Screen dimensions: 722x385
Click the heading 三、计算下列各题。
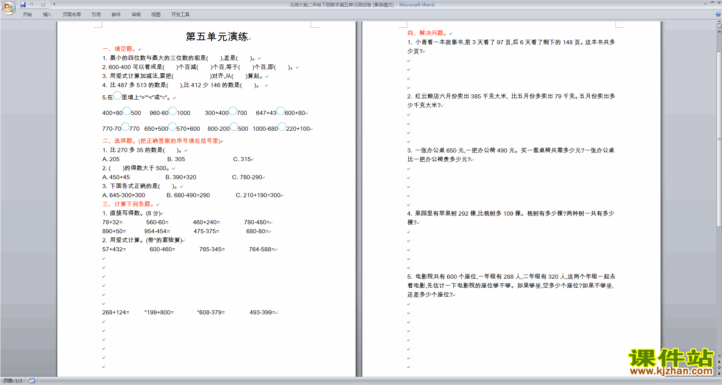(128, 204)
